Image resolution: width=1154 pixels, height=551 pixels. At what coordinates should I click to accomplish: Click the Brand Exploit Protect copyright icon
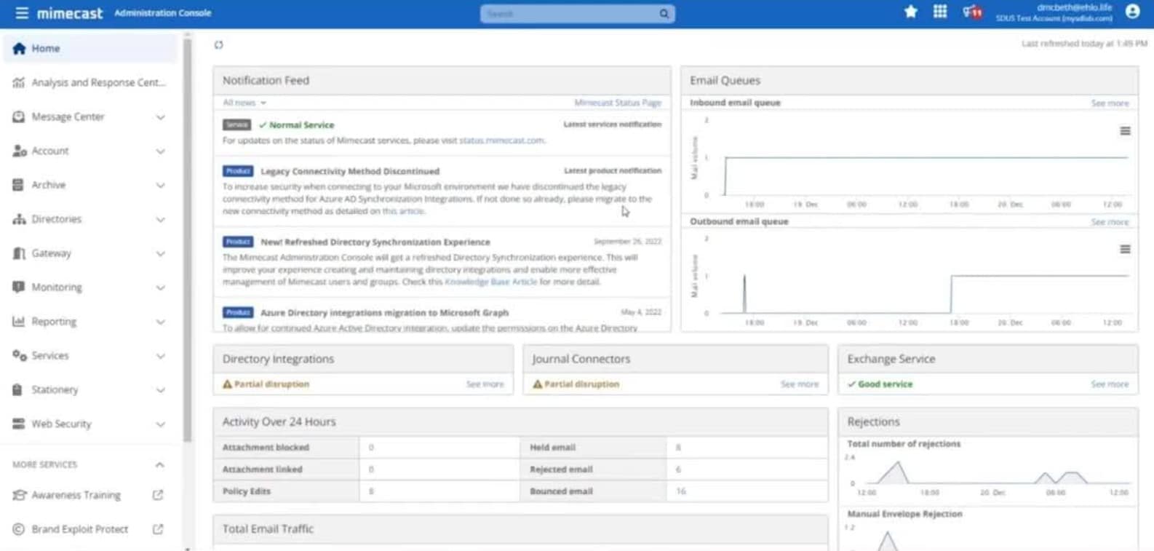point(19,529)
